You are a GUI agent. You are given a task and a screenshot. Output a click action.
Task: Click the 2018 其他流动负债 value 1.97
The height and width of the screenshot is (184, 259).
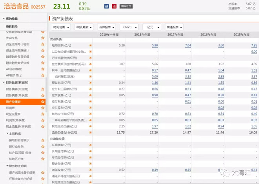(x=155, y=127)
